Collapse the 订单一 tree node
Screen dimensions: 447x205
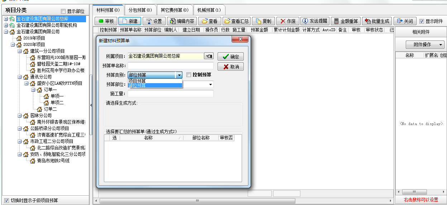pos(33,90)
